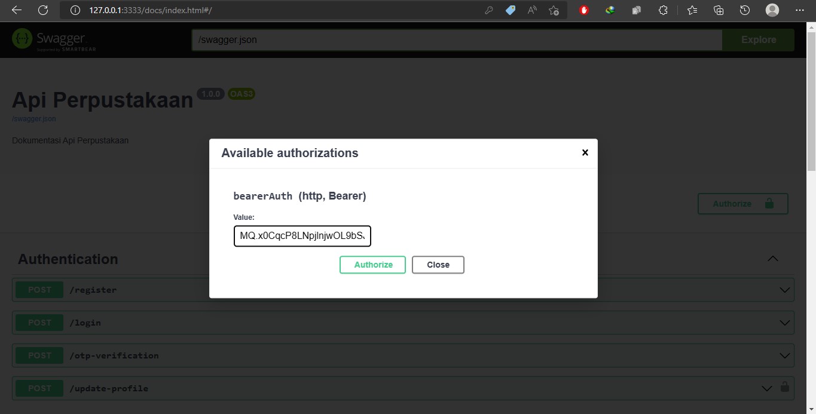Activate the read aloud icon
Image resolution: width=816 pixels, height=414 pixels.
coord(532,10)
